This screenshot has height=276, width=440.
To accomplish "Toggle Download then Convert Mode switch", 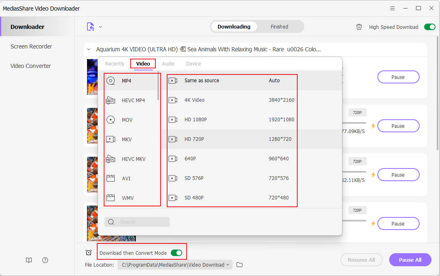I will coord(176,253).
